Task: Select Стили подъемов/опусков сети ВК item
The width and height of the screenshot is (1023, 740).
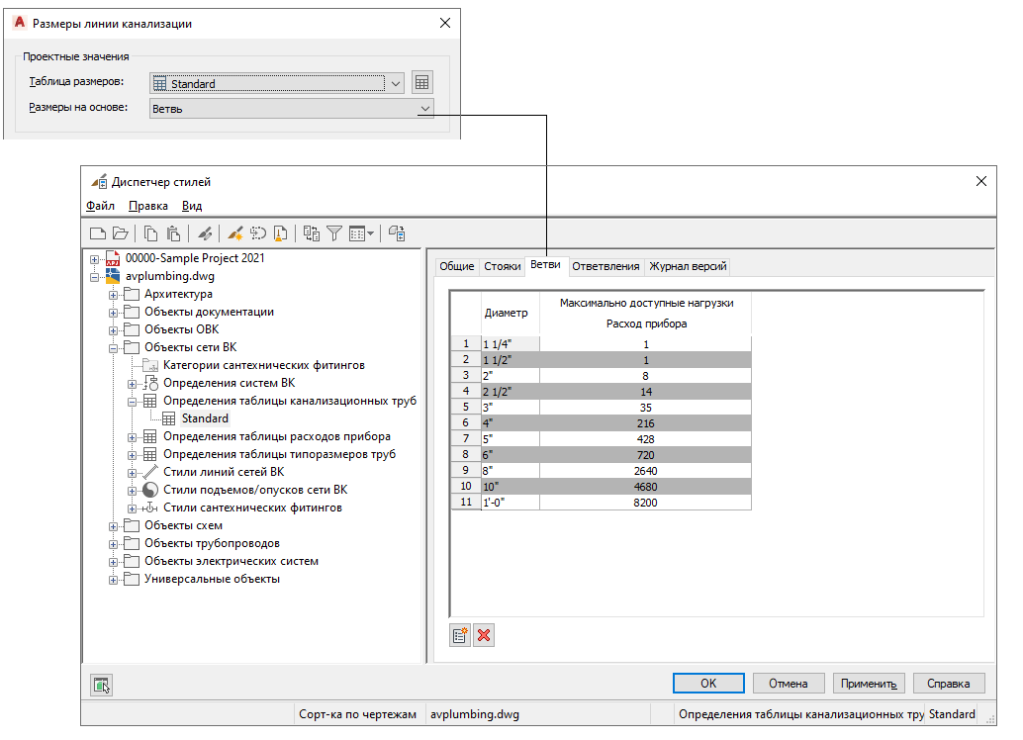Action: tap(255, 490)
